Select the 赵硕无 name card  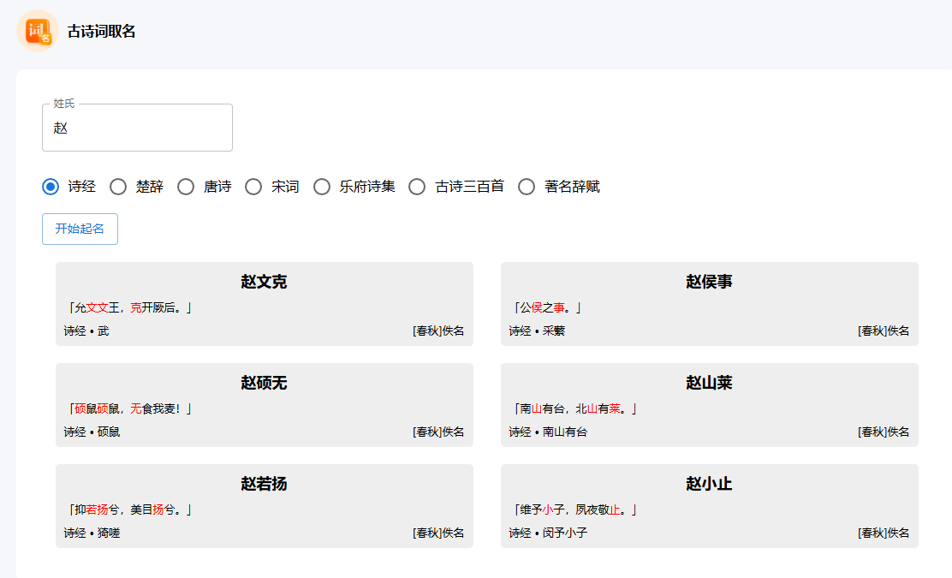click(264, 404)
